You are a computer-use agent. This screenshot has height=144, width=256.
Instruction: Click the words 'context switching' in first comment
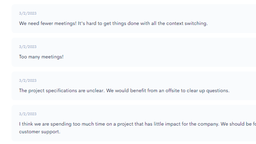coord(187,23)
